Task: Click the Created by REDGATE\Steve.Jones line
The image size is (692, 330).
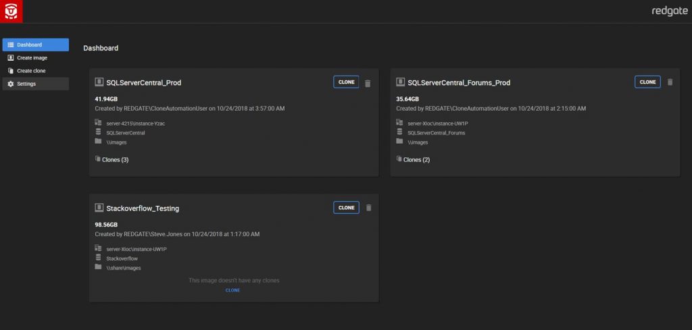Action: [178, 234]
